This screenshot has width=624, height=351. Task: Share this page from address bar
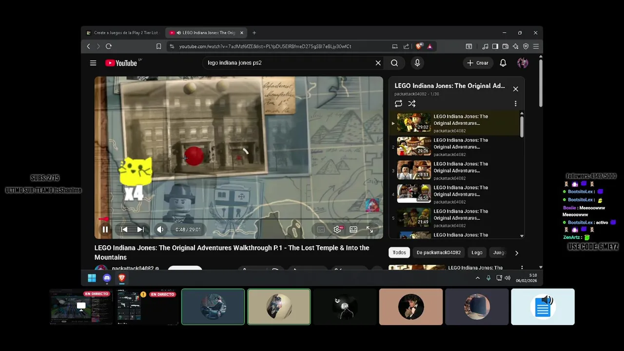tap(406, 46)
